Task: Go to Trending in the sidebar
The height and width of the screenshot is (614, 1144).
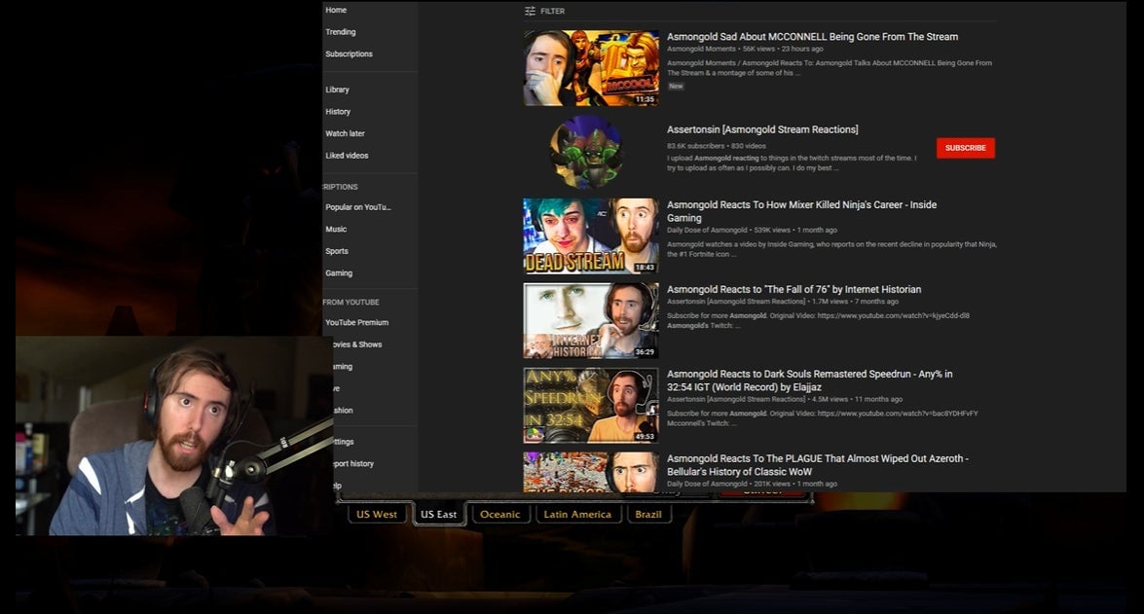Action: coord(341,32)
